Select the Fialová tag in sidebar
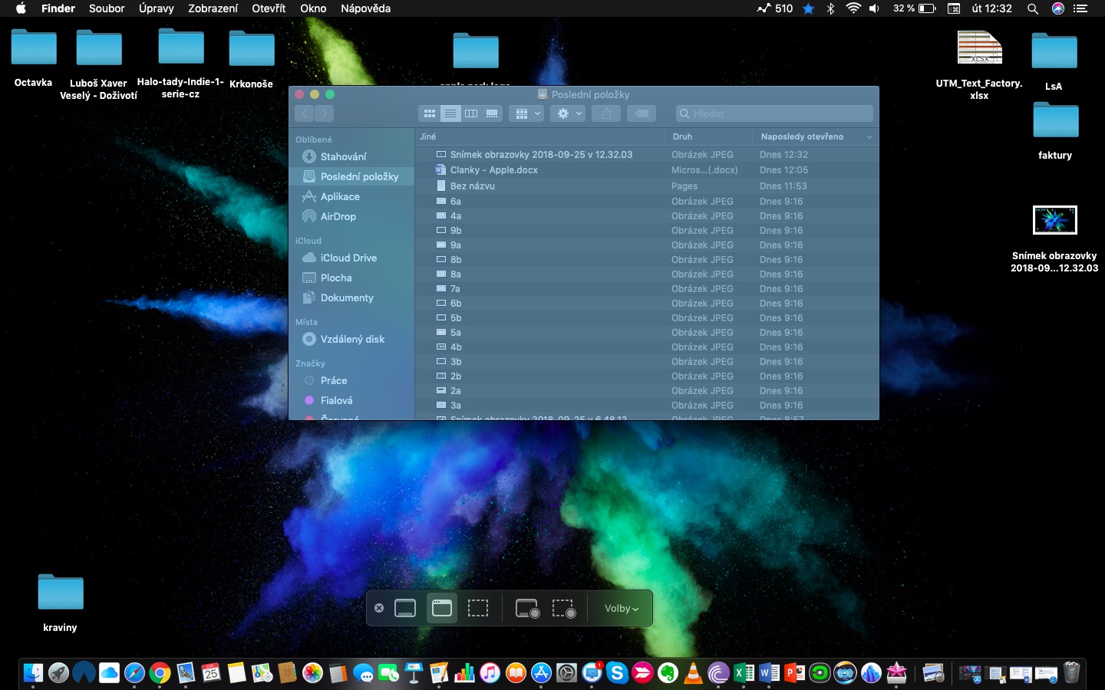1105x690 pixels. coord(336,400)
